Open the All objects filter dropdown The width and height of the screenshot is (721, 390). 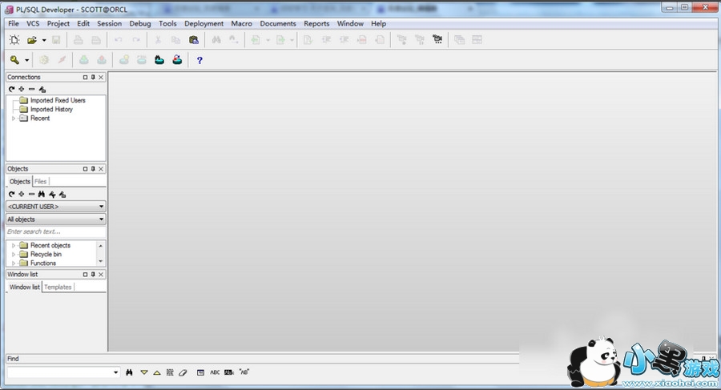pos(55,219)
